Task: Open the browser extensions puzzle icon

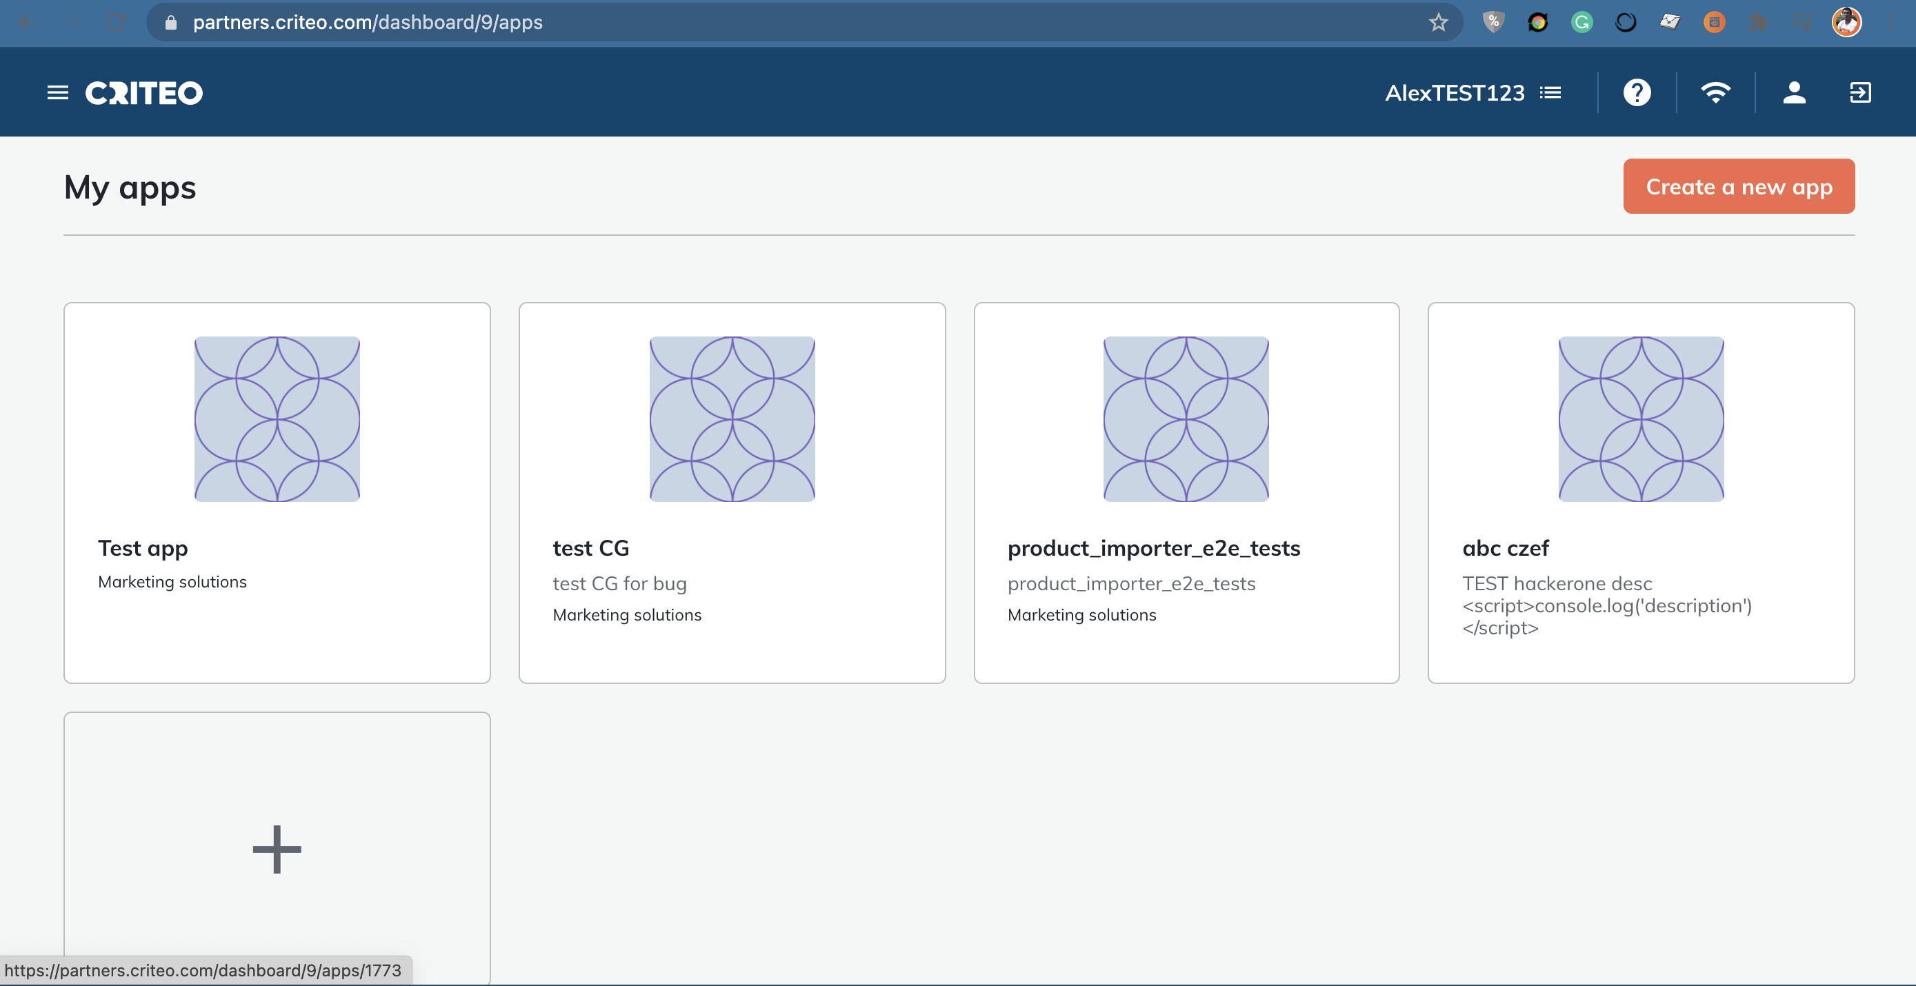Action: 1758,22
